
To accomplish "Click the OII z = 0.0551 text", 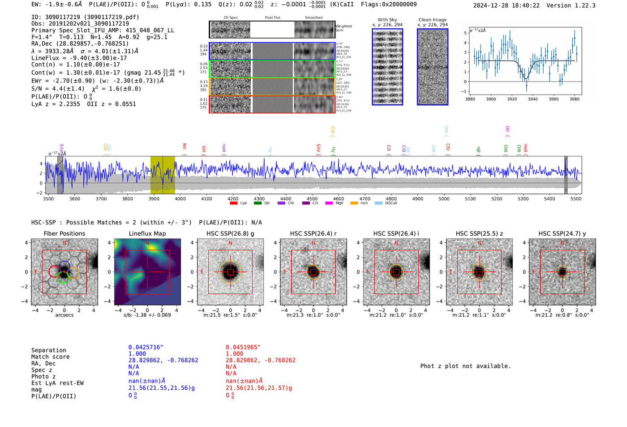I will click(112, 104).
